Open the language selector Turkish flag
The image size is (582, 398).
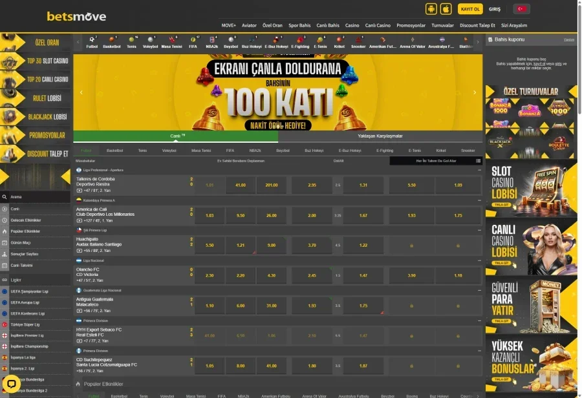point(521,9)
